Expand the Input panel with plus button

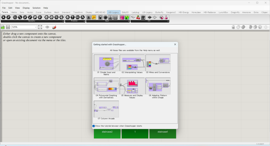pos(129,21)
